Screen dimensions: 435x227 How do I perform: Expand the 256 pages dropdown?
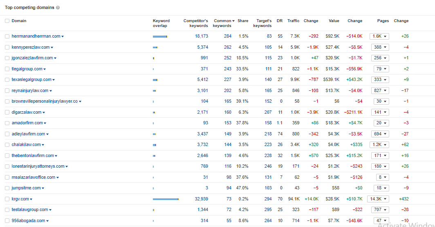[x=380, y=58]
